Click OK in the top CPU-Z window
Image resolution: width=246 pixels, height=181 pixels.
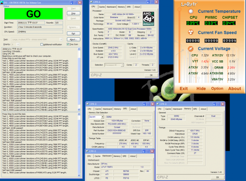(x=151, y=75)
